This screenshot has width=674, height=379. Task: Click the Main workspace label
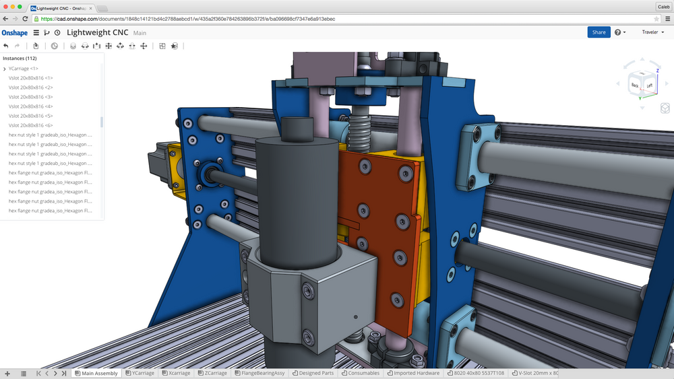pos(140,33)
